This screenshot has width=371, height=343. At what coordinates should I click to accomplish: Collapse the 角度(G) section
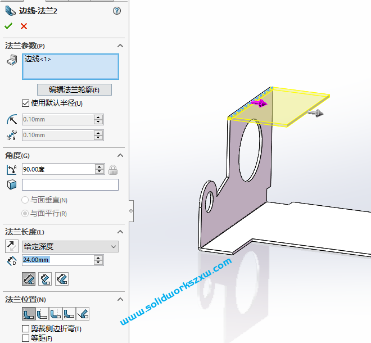click(120, 156)
